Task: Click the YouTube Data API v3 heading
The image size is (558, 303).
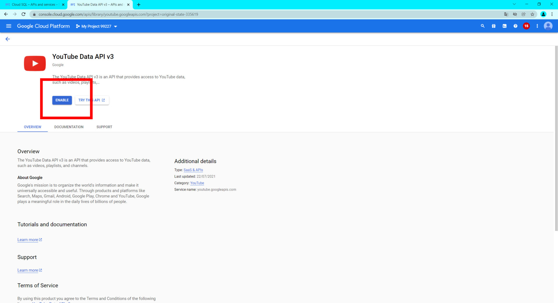Action: [83, 57]
